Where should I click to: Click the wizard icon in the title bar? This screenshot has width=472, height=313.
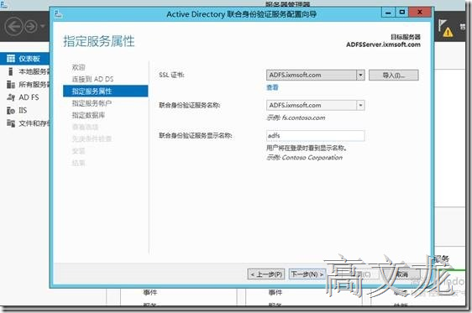(58, 14)
